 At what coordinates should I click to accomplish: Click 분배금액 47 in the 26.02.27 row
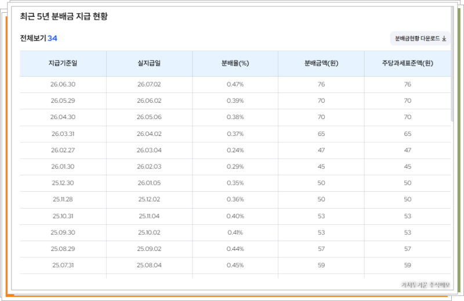click(x=321, y=150)
